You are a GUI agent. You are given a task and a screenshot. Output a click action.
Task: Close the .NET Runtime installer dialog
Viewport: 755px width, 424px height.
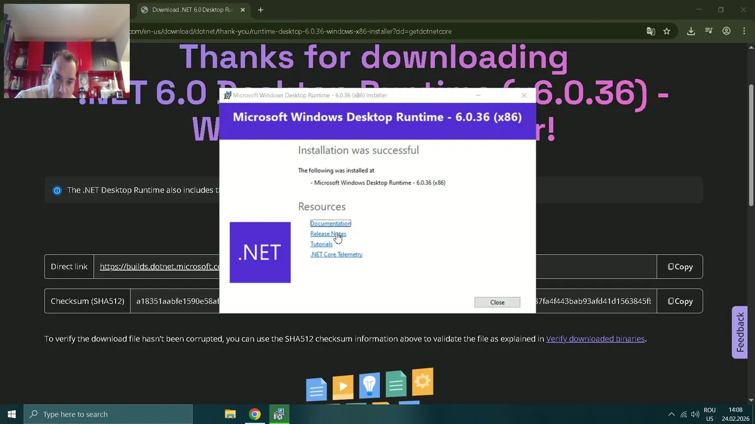pos(497,302)
